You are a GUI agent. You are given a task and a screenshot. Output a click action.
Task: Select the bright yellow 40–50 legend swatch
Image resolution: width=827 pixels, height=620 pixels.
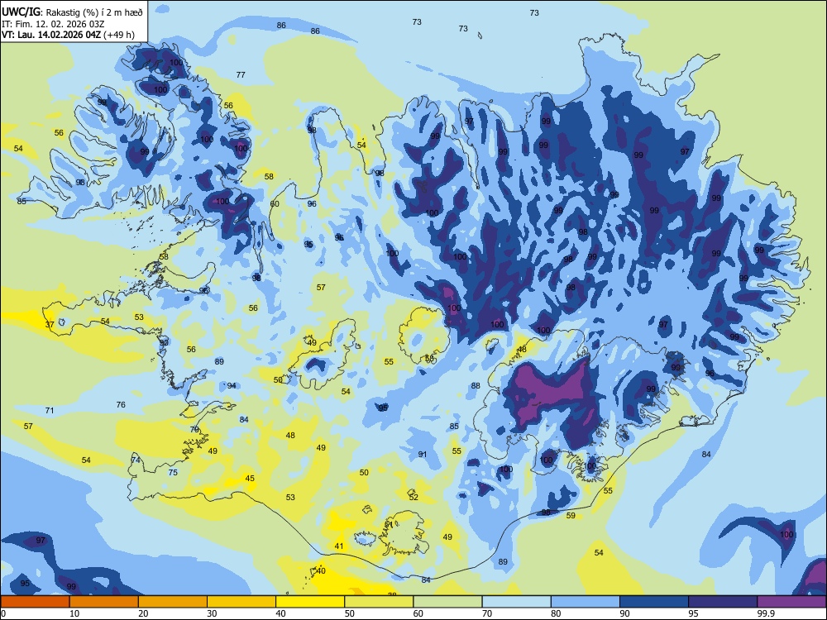(310, 602)
